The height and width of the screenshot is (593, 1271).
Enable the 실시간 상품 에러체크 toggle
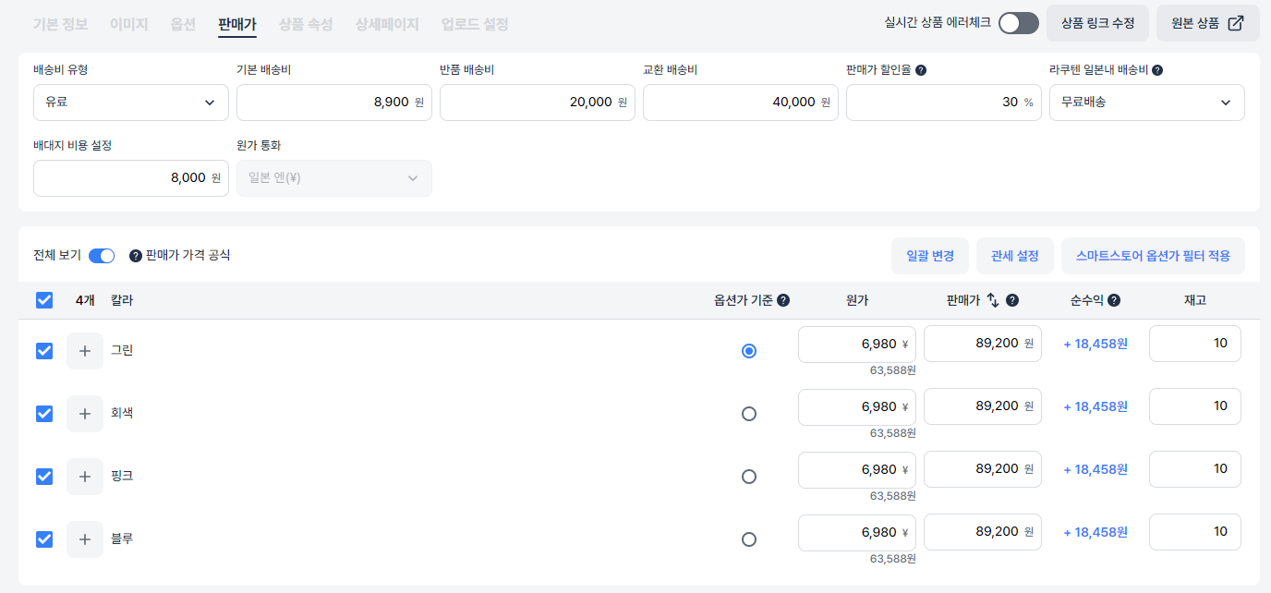point(1018,22)
